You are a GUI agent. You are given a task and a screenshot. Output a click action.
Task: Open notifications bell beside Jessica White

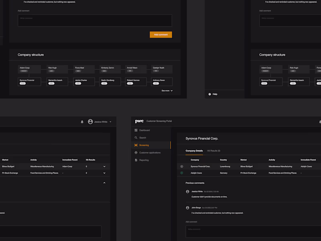82,122
